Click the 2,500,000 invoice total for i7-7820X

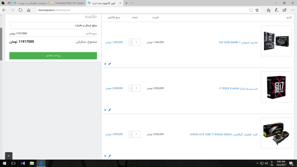(114, 89)
